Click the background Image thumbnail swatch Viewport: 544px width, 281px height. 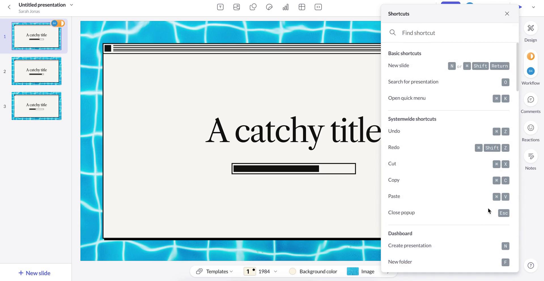coord(353,271)
